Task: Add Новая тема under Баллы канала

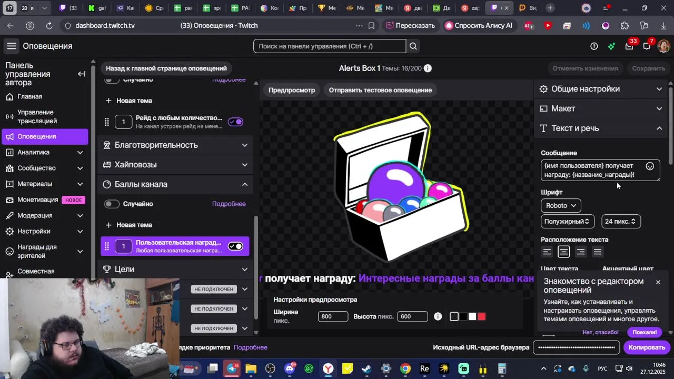Action: pyautogui.click(x=129, y=225)
